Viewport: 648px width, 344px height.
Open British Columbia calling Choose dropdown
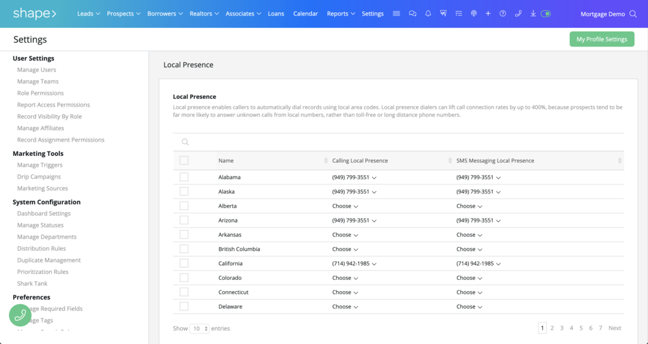click(345, 249)
